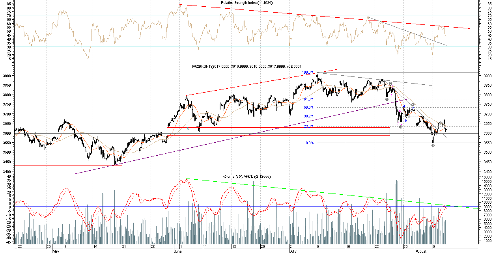Click the small '3' label inside red rectangle
Image resolution: width=493 pixels, height=253 pixels.
click(187, 129)
